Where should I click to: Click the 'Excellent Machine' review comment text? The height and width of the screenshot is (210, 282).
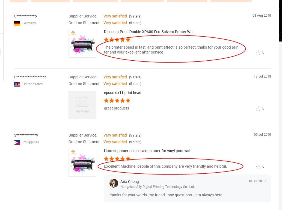(x=165, y=167)
